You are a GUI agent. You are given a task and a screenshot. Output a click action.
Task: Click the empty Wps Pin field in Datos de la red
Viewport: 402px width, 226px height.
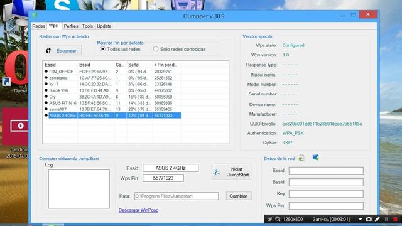pos(326,206)
